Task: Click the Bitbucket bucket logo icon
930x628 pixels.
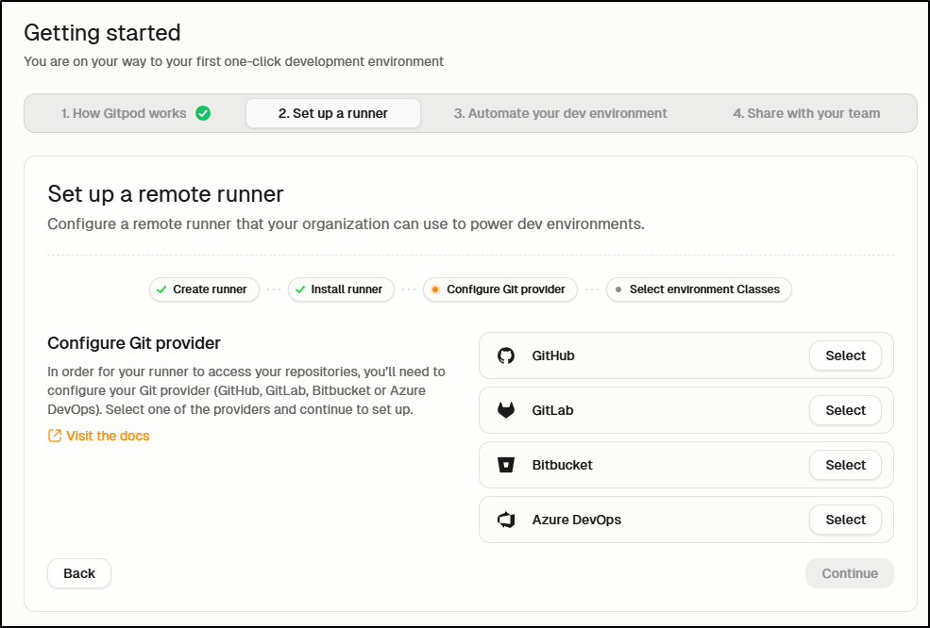Action: [506, 465]
